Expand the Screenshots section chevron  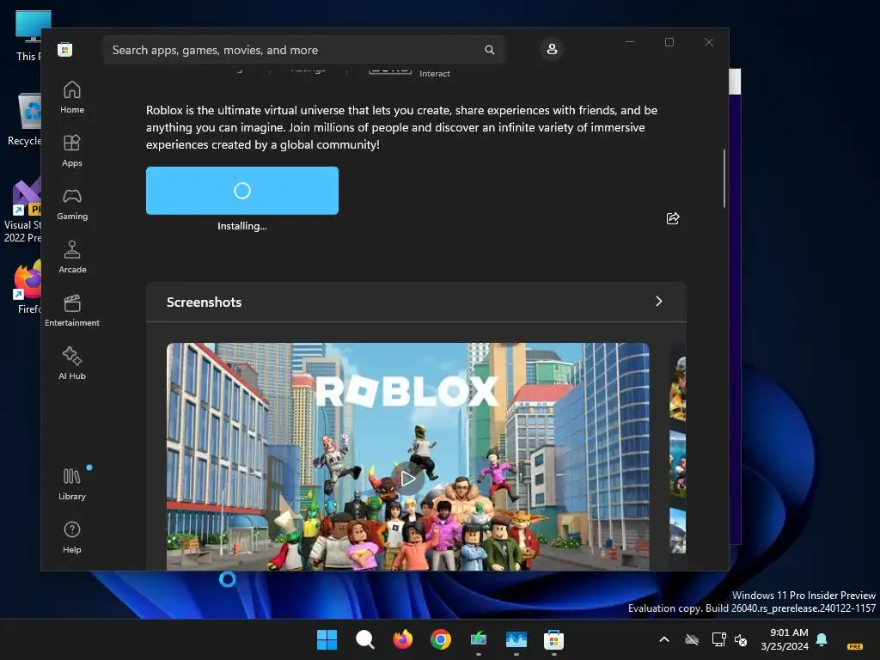(659, 302)
